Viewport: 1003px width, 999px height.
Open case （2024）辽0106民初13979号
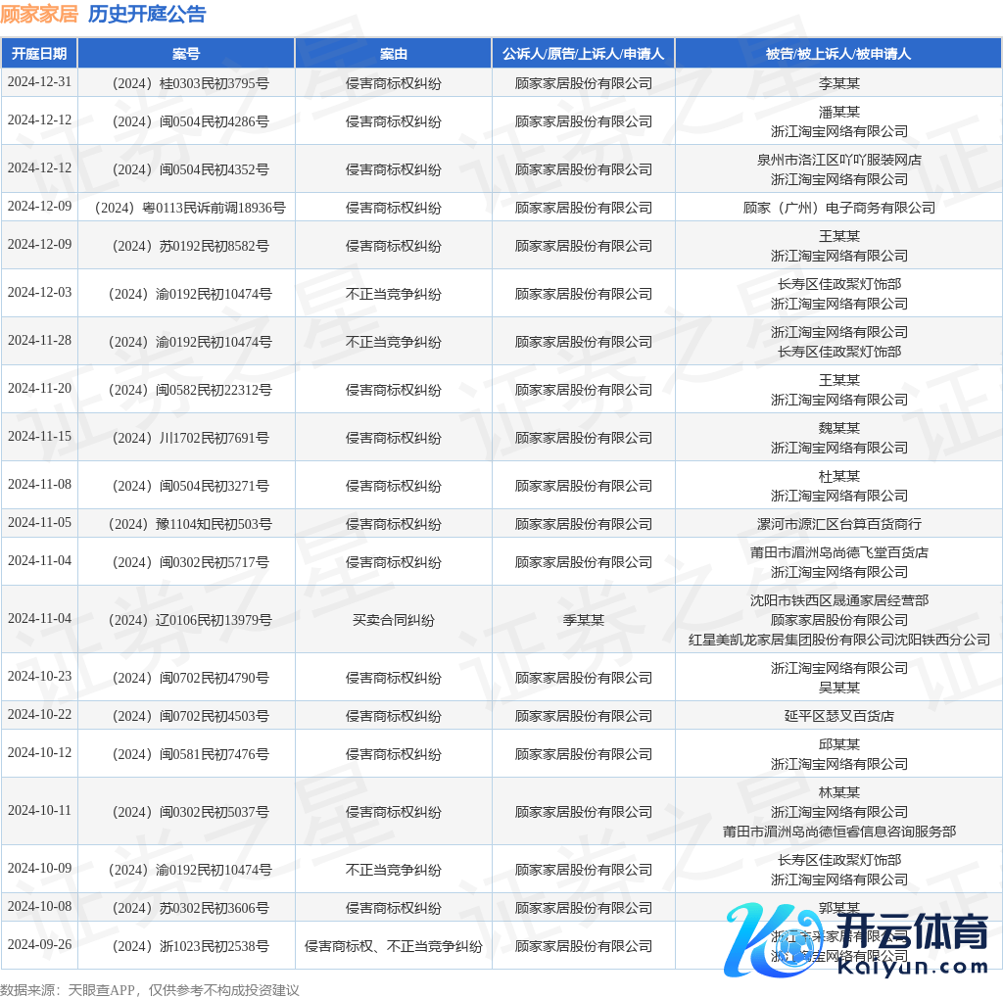[186, 620]
